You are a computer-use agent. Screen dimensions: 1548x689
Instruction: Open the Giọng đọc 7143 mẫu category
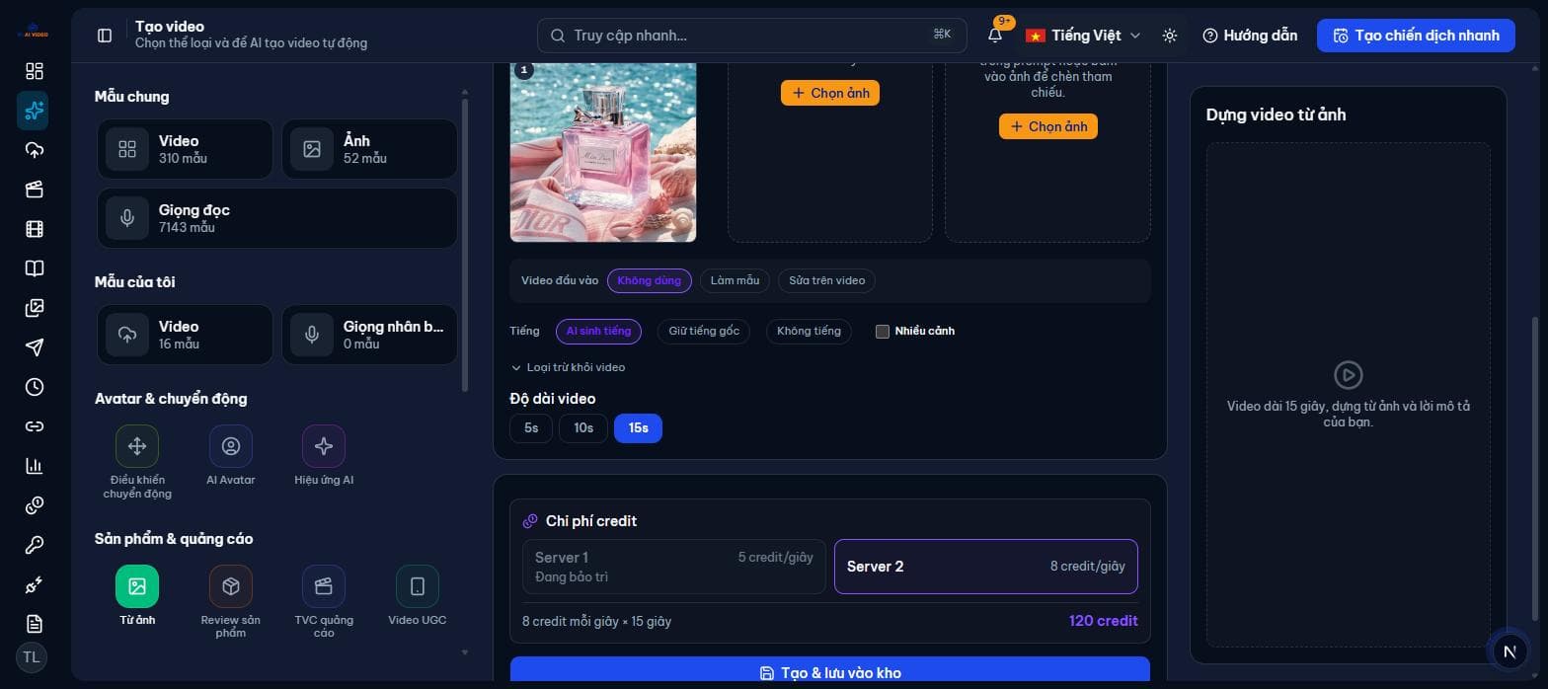point(277,218)
